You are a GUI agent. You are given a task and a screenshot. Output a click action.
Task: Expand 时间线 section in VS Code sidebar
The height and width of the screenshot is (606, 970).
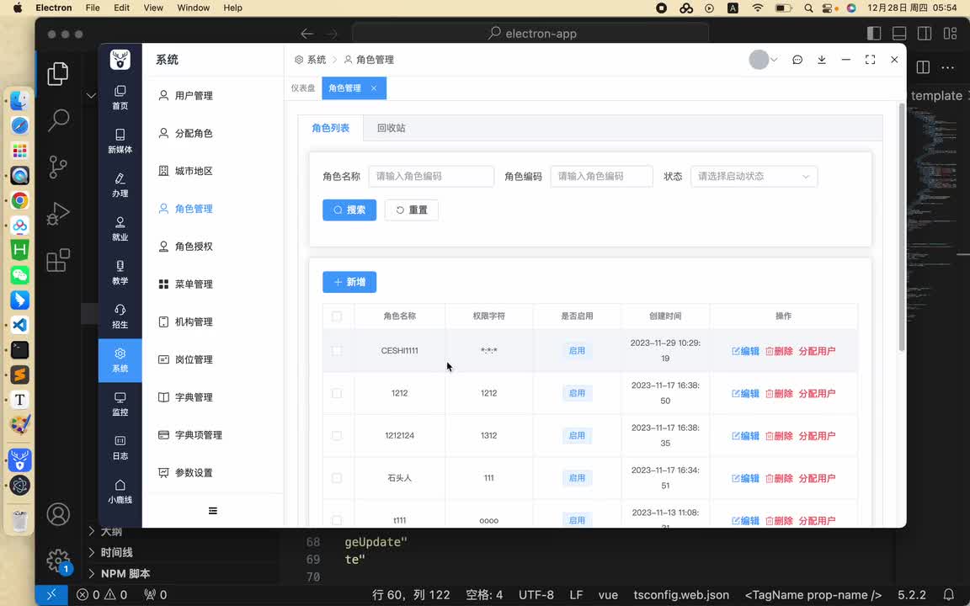click(116, 552)
